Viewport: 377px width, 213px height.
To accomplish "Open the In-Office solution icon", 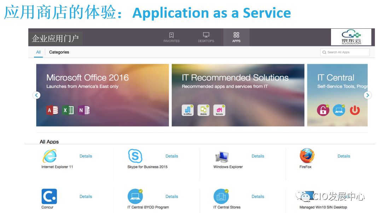I will tap(187, 110).
